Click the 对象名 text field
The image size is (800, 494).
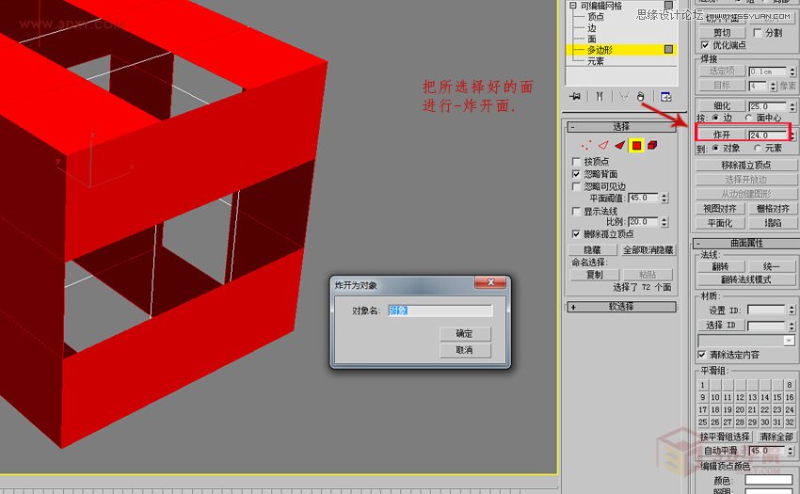pos(440,311)
